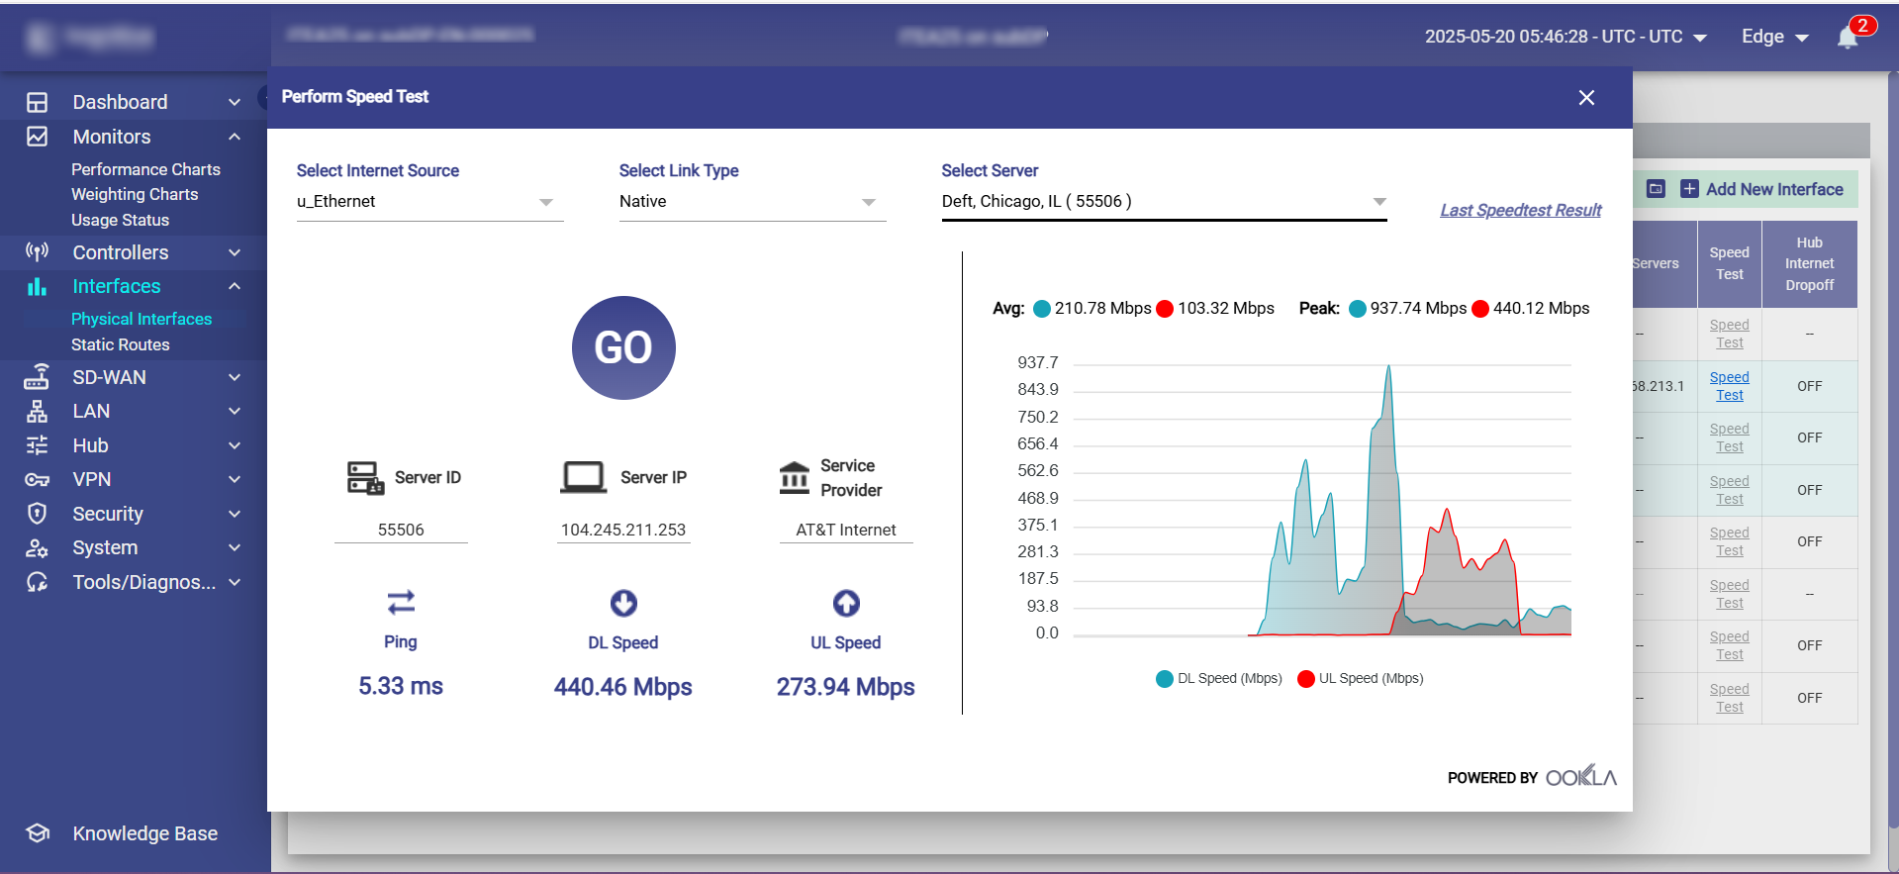Open the Select Internet Source dropdown
The image size is (1899, 874).
(x=429, y=202)
